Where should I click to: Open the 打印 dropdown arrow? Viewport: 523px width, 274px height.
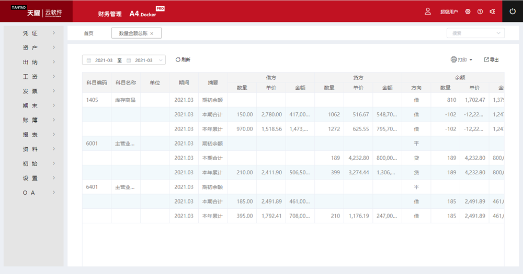click(471, 60)
